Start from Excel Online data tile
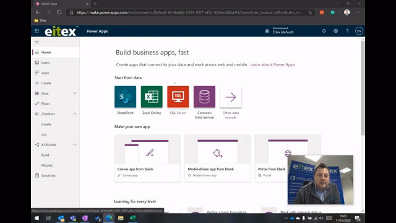 pos(152,97)
